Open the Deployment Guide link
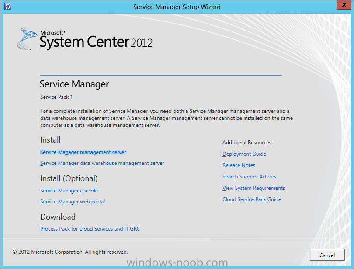 [244, 154]
